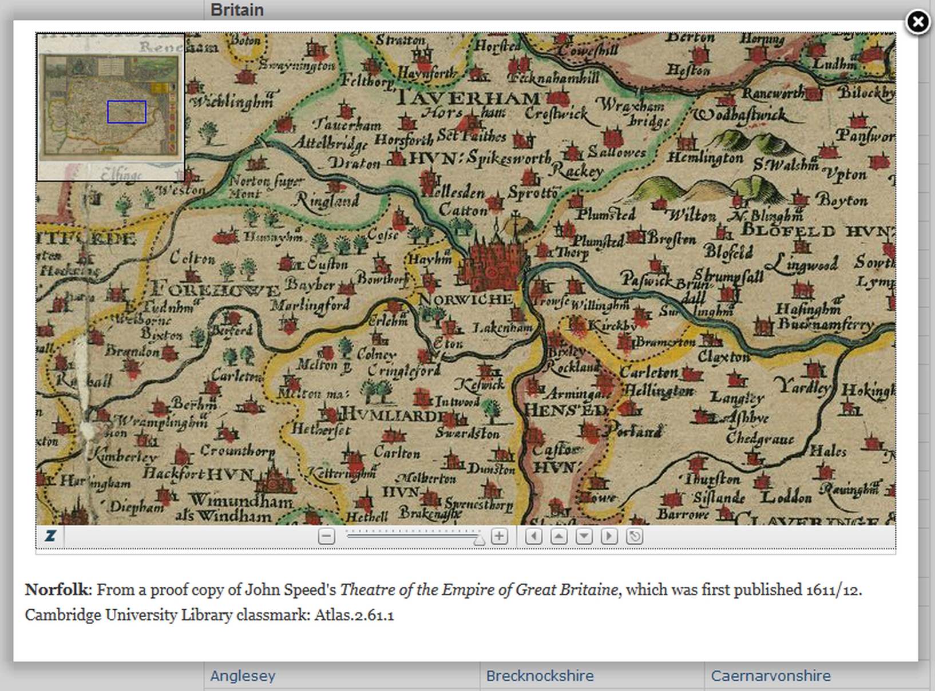
Task: Pan the map right with arrow button
Action: tap(609, 536)
